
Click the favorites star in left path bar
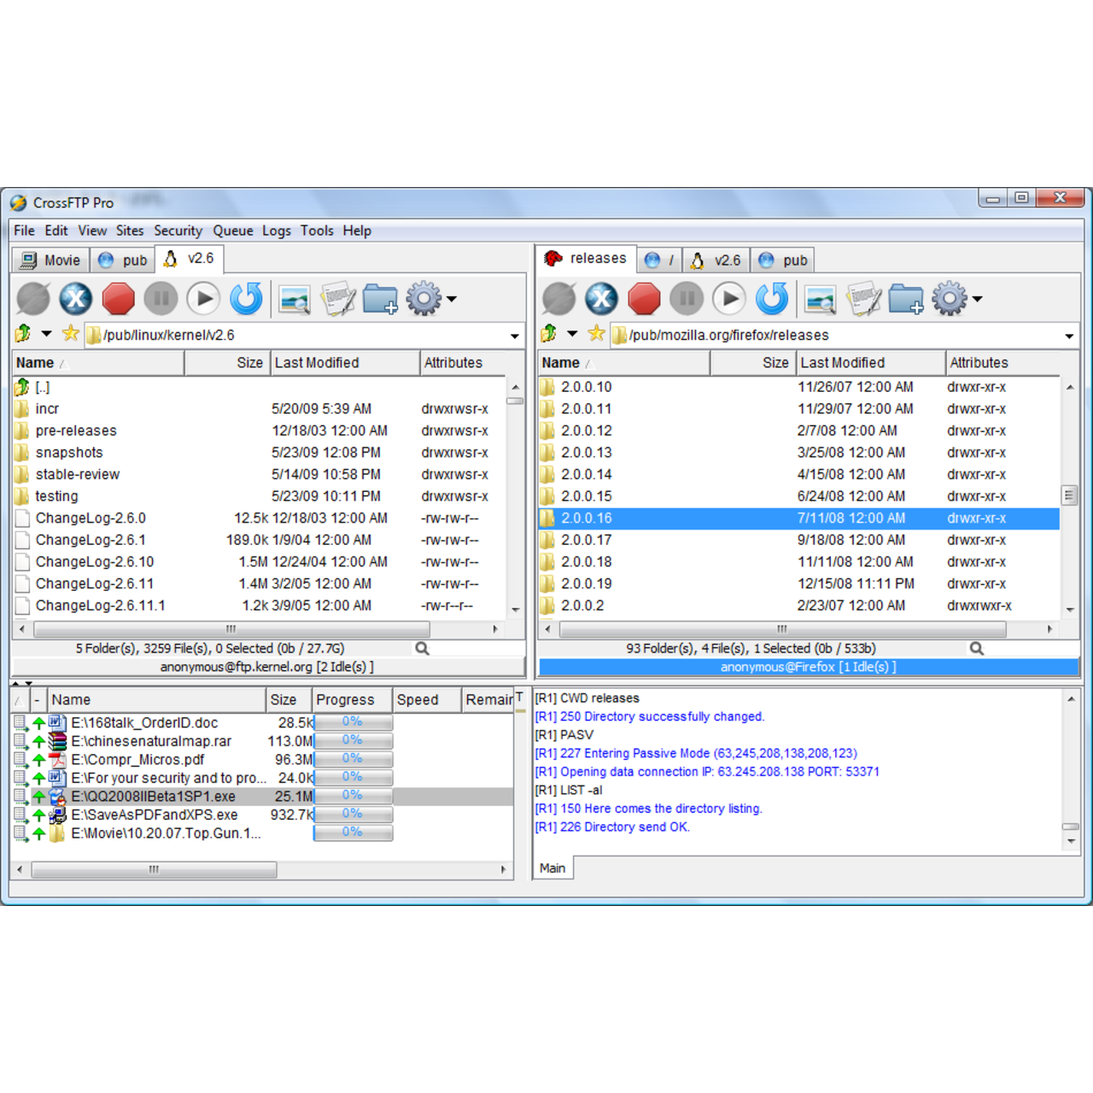(x=71, y=334)
